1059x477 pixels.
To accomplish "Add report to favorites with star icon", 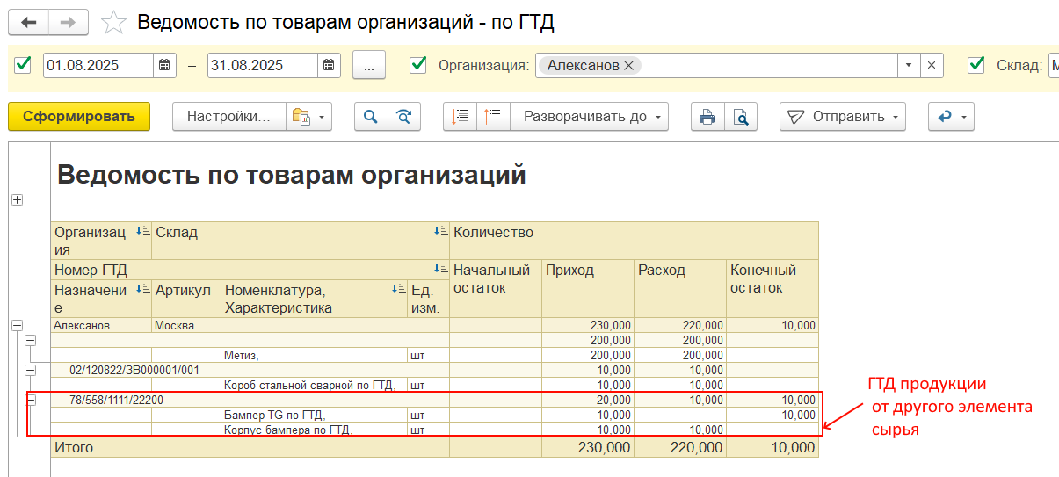I will tap(113, 23).
